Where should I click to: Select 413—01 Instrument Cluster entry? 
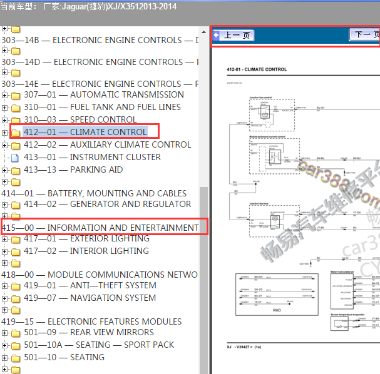tap(92, 158)
